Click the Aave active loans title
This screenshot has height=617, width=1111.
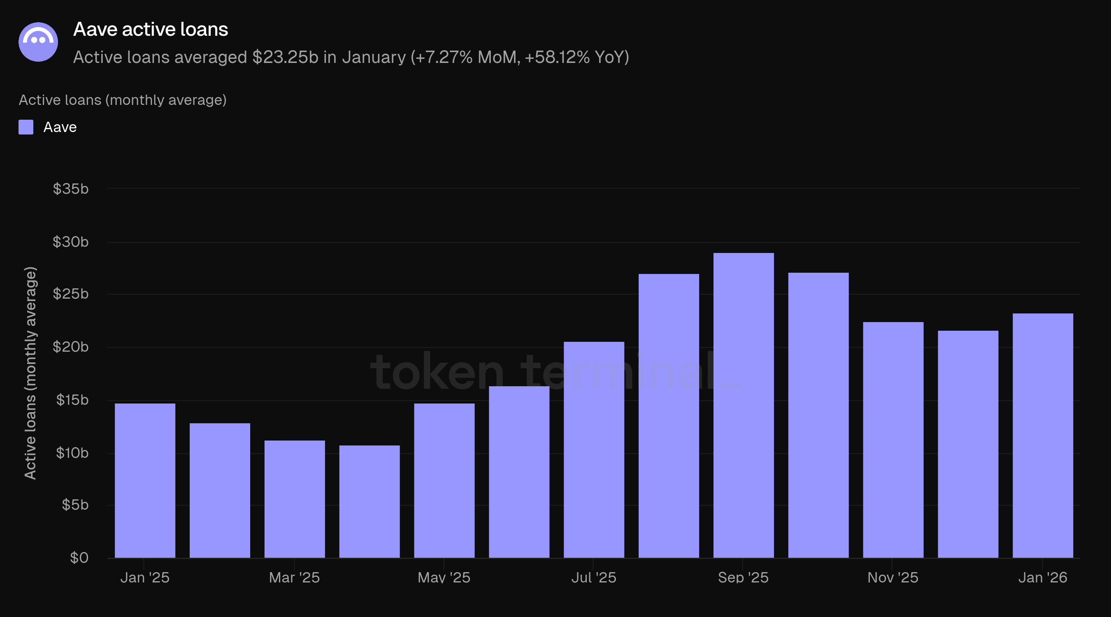[151, 29]
